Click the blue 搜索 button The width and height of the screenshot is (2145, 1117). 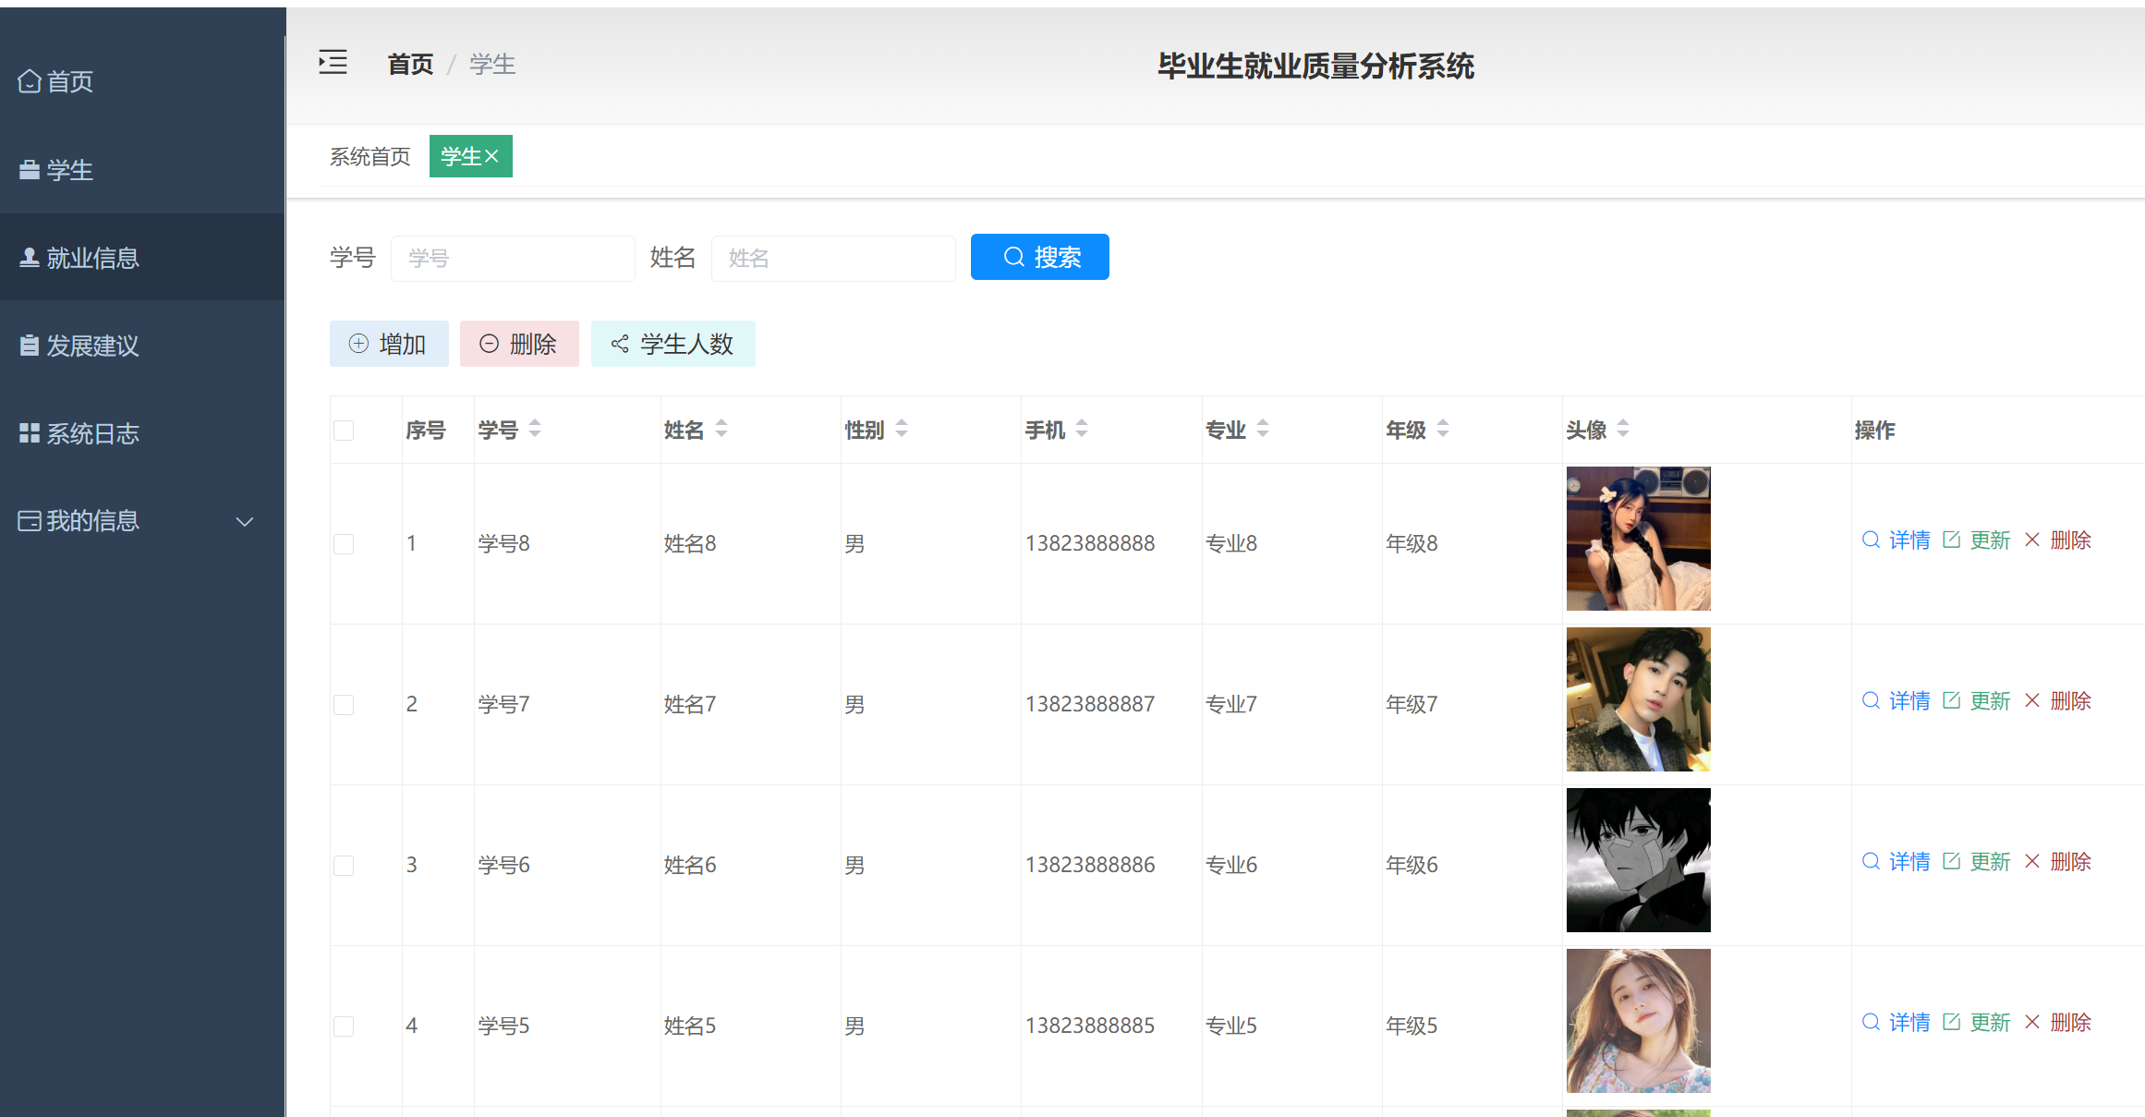1039,257
